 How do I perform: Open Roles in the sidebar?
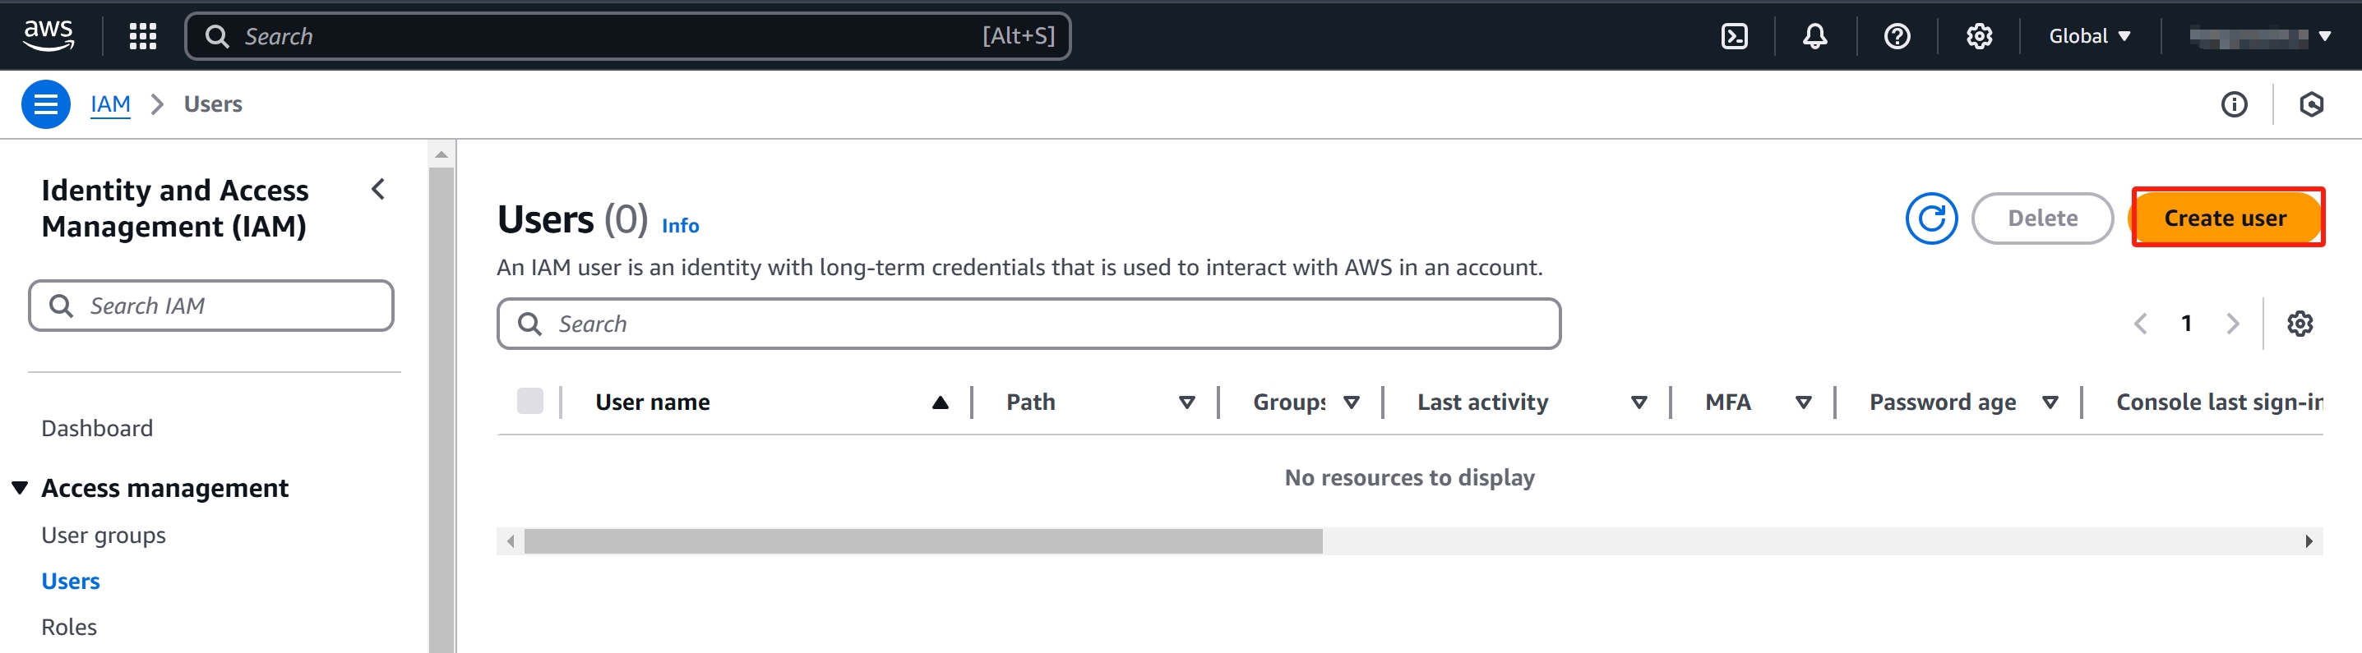[69, 628]
